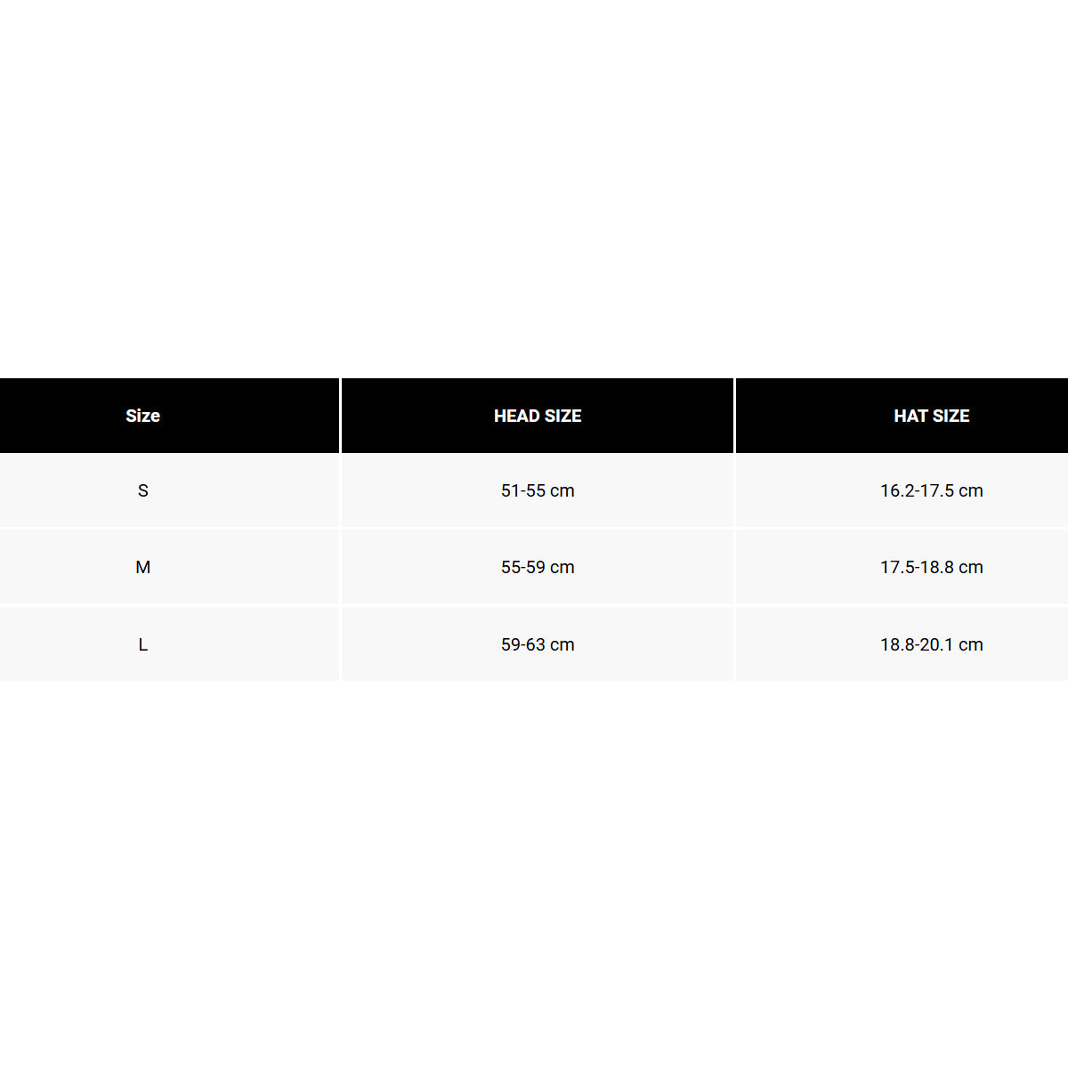
Task: Pick the head size value for size S
Action: 538,490
